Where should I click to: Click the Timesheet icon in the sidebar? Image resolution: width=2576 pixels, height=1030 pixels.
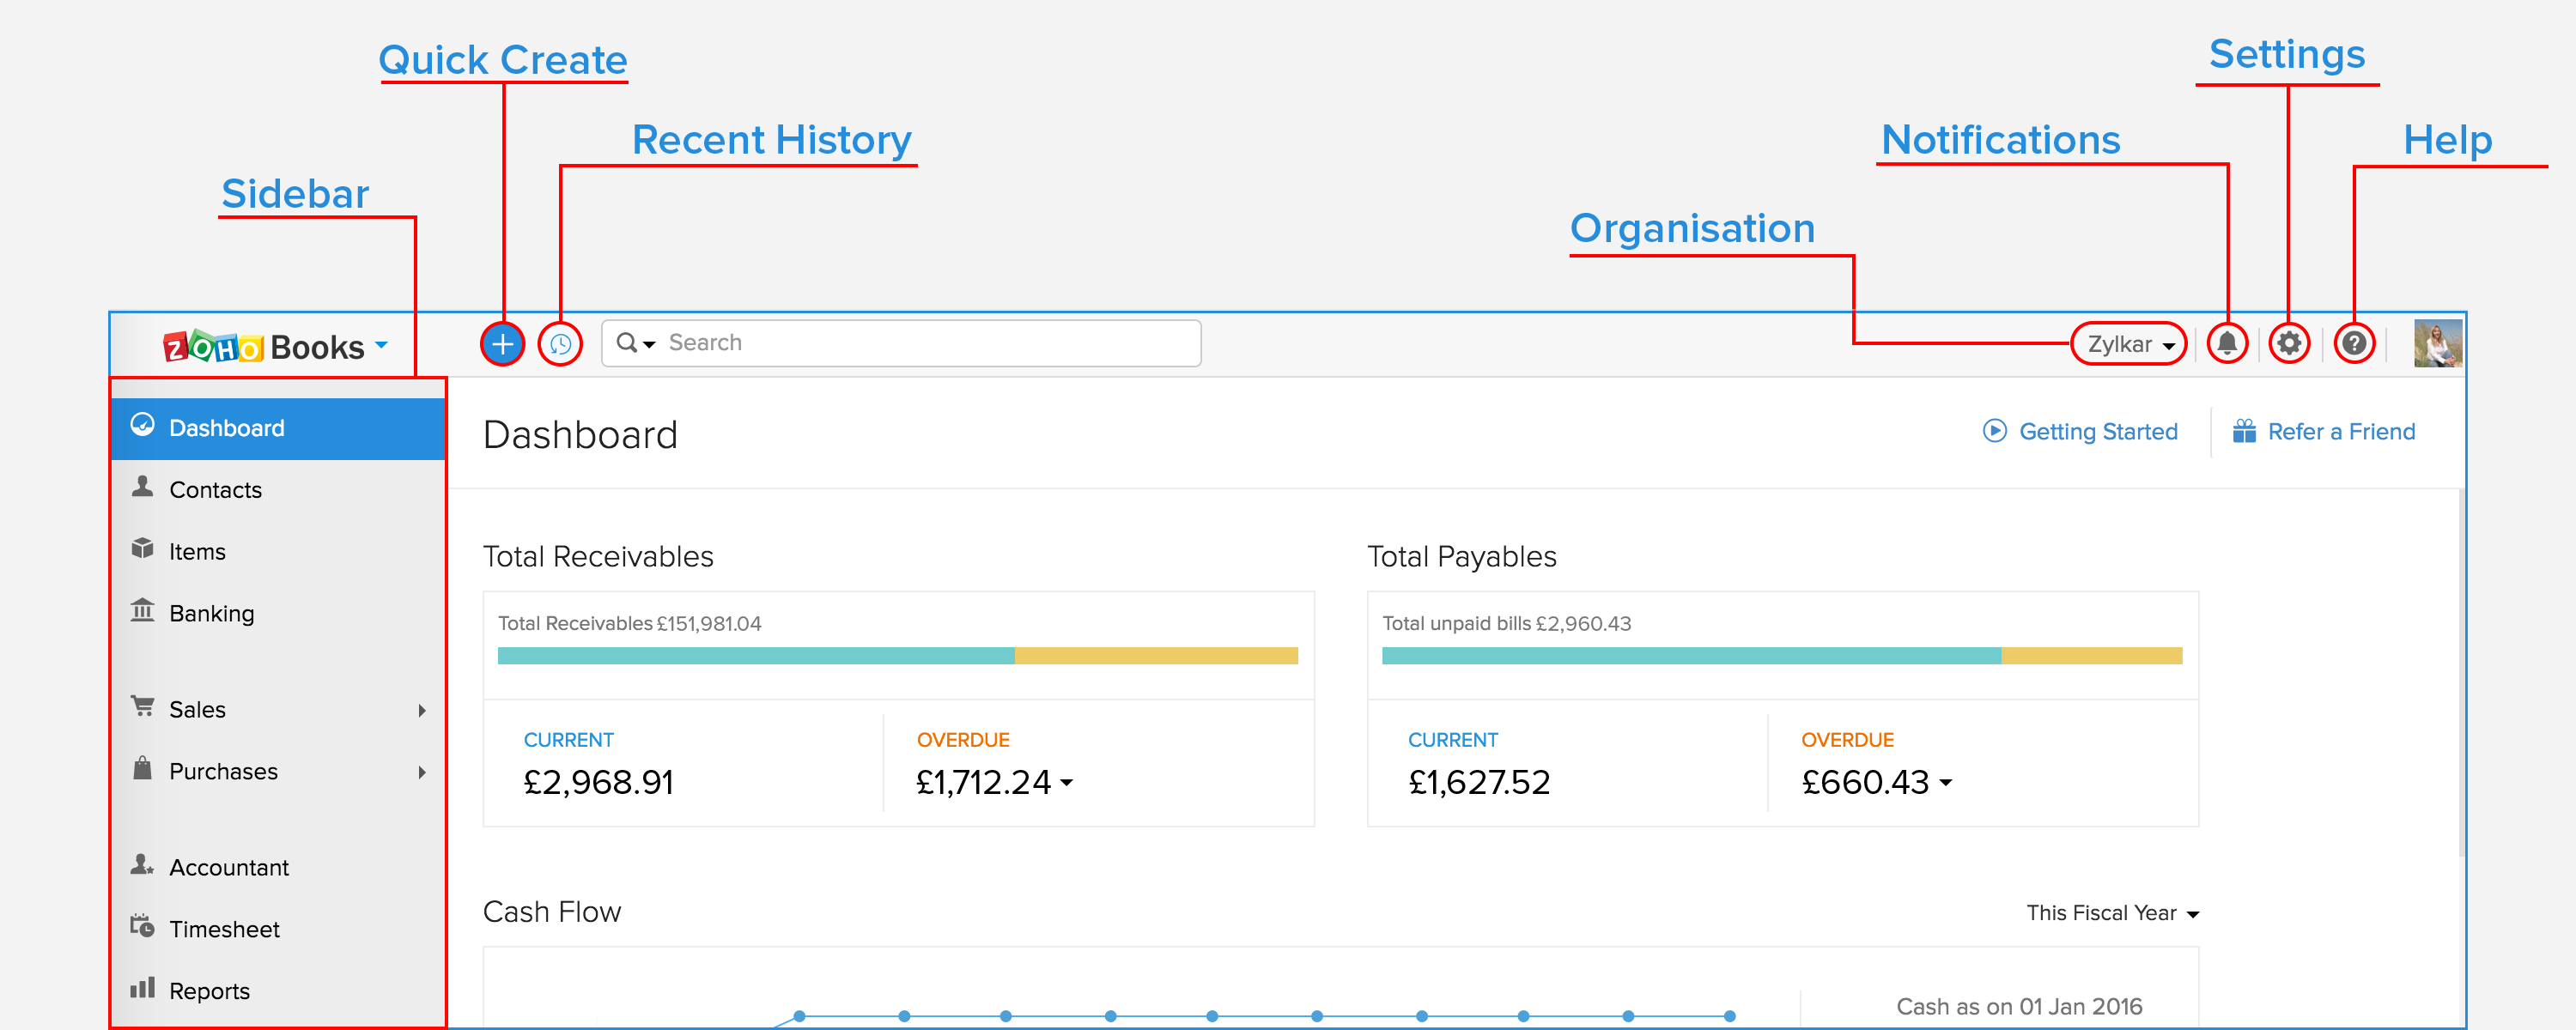coord(143,926)
